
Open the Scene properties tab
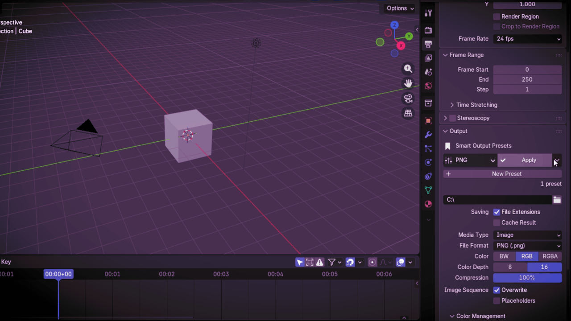click(x=428, y=72)
